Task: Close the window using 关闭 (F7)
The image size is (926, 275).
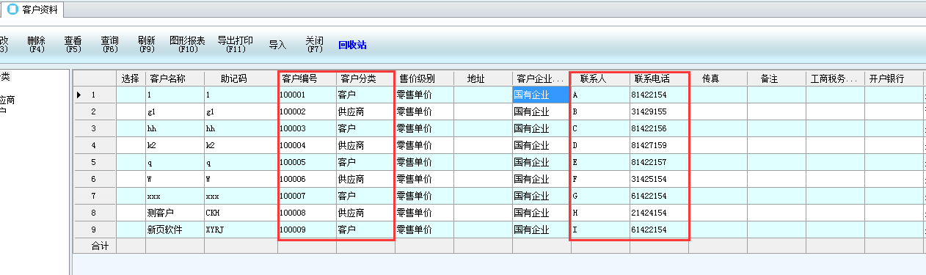Action: pos(314,45)
